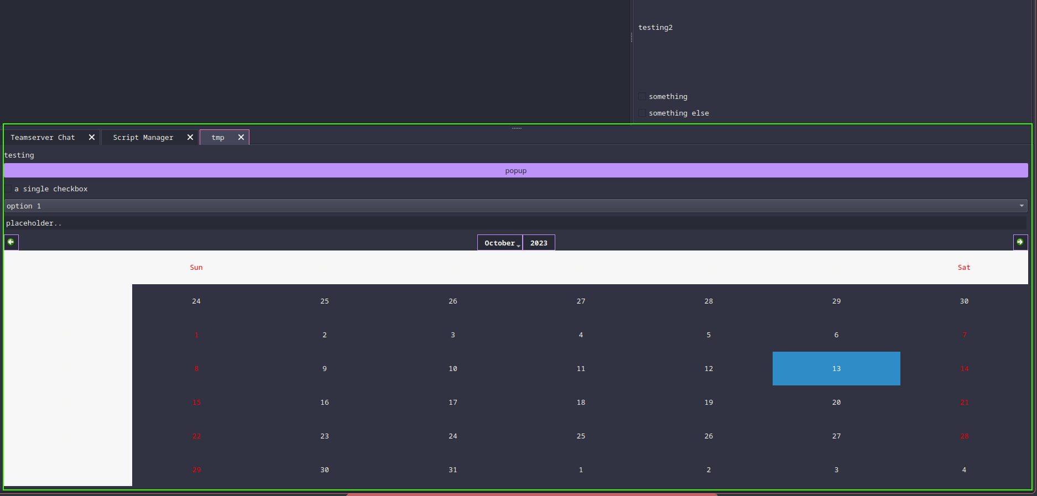Image resolution: width=1037 pixels, height=496 pixels.
Task: Click the 2023 year selector
Action: tap(539, 243)
